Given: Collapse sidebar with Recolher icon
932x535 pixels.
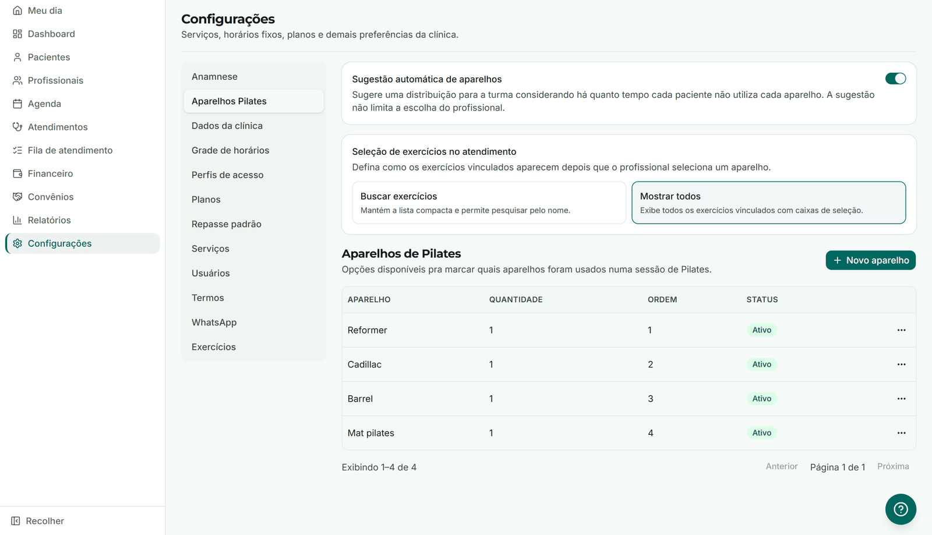Looking at the screenshot, I should 16,521.
